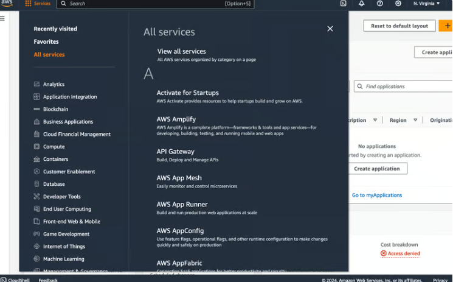Click the Find applications search icon
Image resolution: width=453 pixels, height=282 pixels.
tap(360, 86)
